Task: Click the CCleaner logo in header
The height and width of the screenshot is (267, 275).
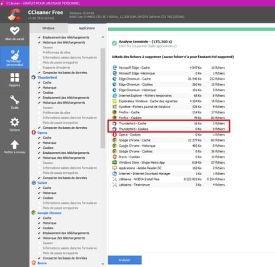Action: pos(14,14)
